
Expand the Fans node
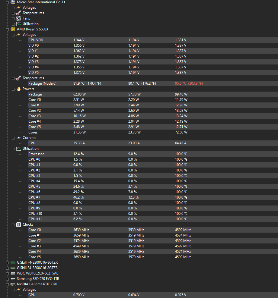pos(13,19)
